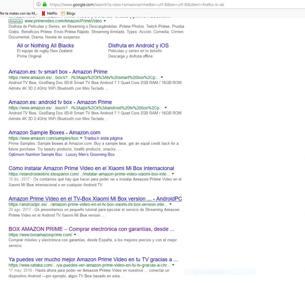The width and height of the screenshot is (305, 283).
Task: Click the faint 'Recorte rectangular' label
Action: 209,272
